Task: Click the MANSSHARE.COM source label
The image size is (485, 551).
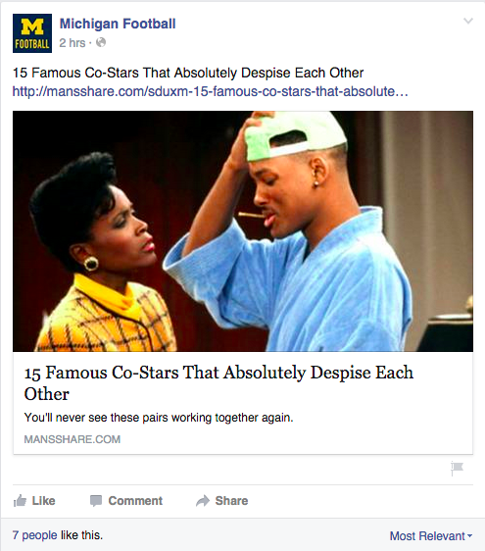Action: pyautogui.click(x=73, y=439)
